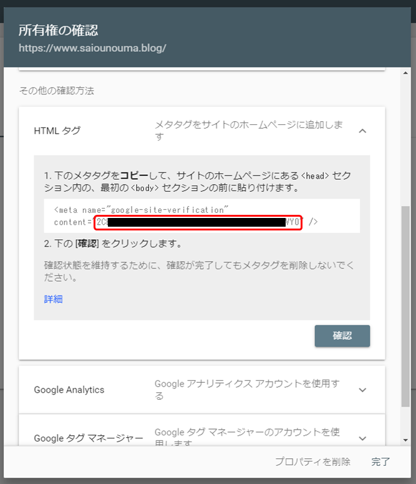Click プロパティを削除 button
Image resolution: width=416 pixels, height=484 pixels.
312,462
